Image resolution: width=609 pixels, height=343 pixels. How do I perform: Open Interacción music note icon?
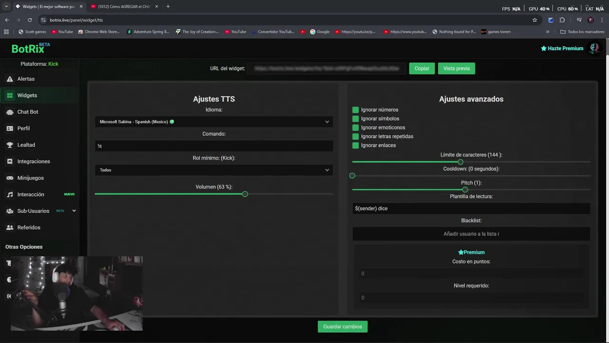[10, 194]
